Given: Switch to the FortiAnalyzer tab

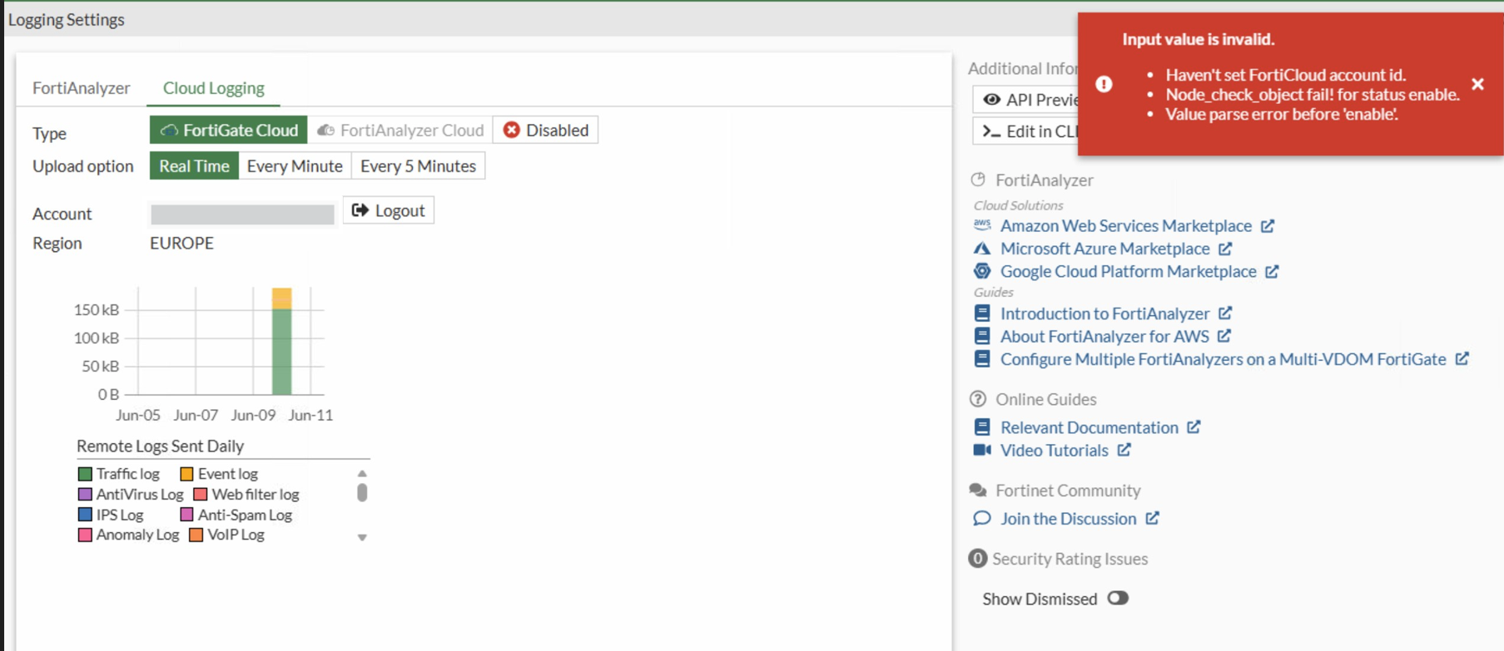Looking at the screenshot, I should [x=82, y=88].
